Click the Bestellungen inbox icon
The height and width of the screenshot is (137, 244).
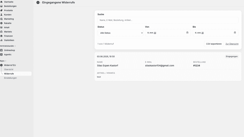(x=1, y=6)
